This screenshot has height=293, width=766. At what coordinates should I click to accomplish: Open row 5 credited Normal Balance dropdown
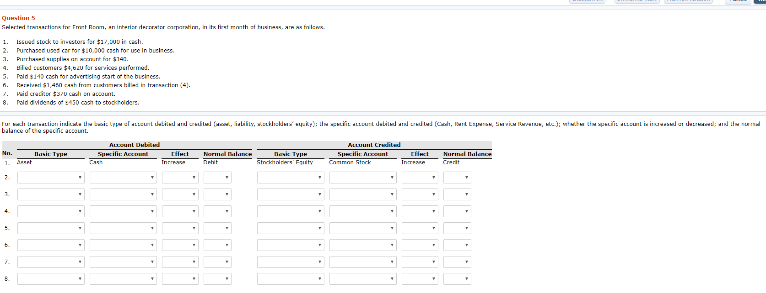[457, 228]
